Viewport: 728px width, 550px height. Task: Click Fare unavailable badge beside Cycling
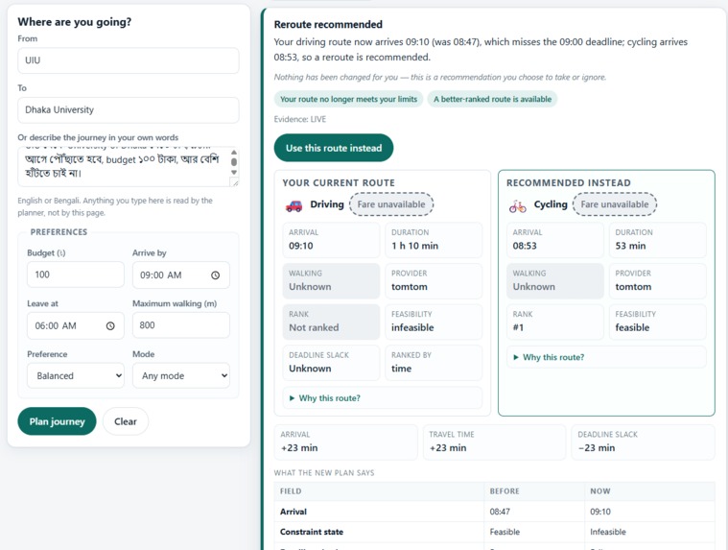click(x=615, y=204)
